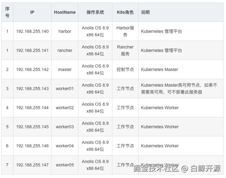
Task: Select IP address 192.168.255.141
Action: click(32, 50)
